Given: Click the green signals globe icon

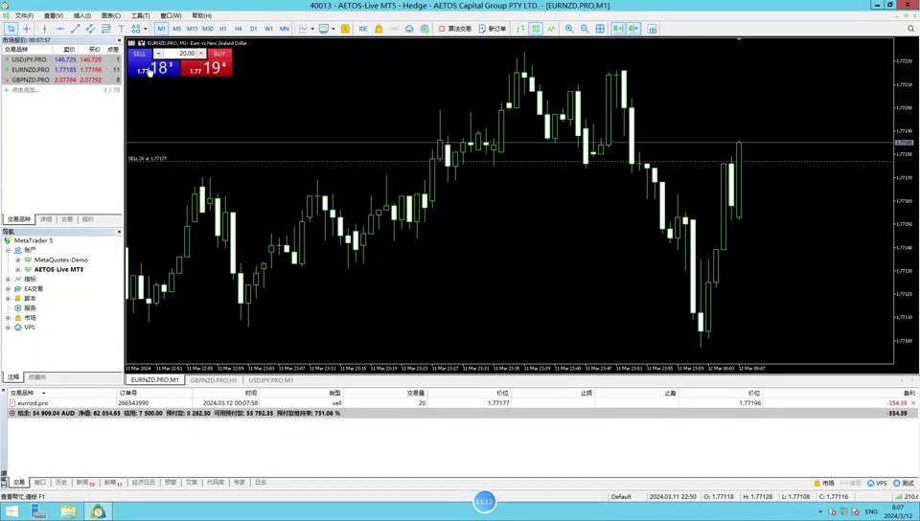Looking at the screenshot, I should click(425, 29).
